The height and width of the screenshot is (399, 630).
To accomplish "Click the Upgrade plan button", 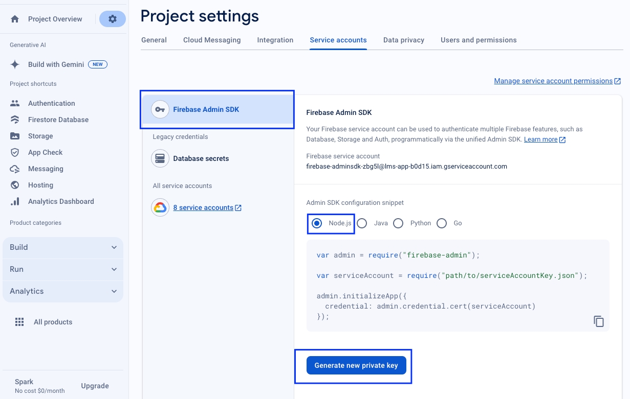I will click(95, 386).
